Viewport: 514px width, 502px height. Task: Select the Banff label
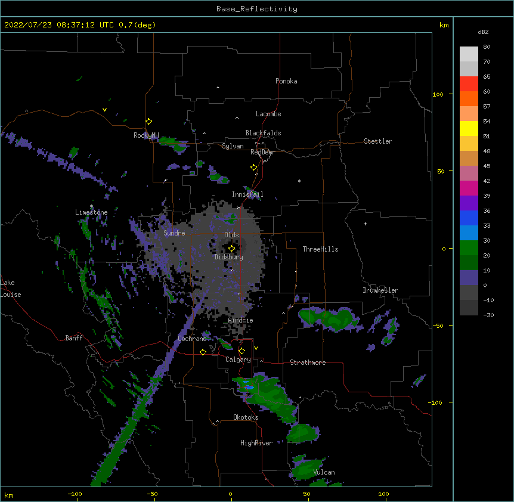point(74,338)
